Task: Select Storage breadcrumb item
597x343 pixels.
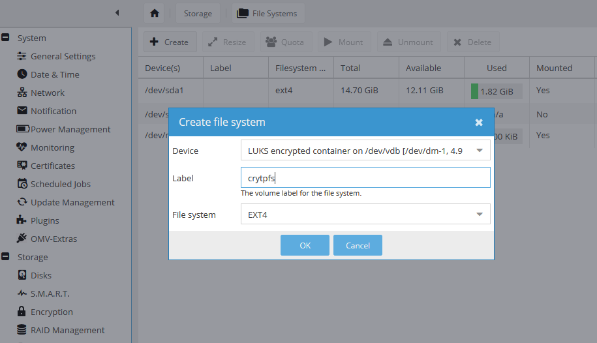Action: [x=198, y=13]
